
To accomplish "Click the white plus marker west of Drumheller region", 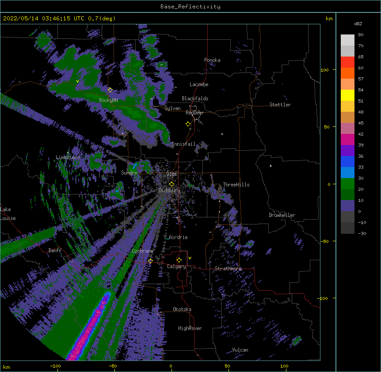I will coord(271,166).
